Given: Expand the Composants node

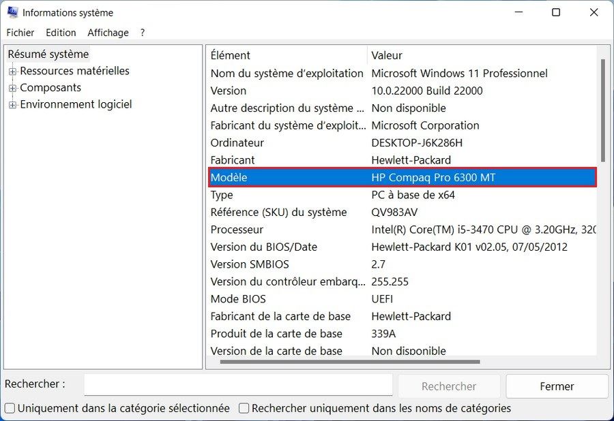Looking at the screenshot, I should (12, 89).
